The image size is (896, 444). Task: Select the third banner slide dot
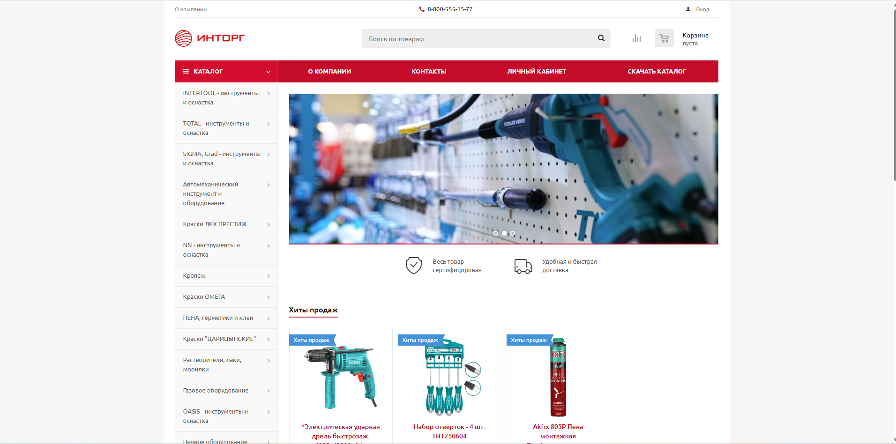point(513,233)
